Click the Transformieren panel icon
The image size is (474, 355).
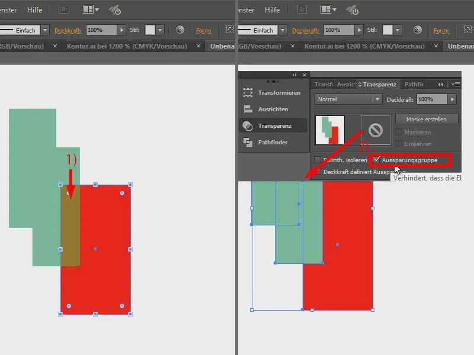pyautogui.click(x=248, y=93)
